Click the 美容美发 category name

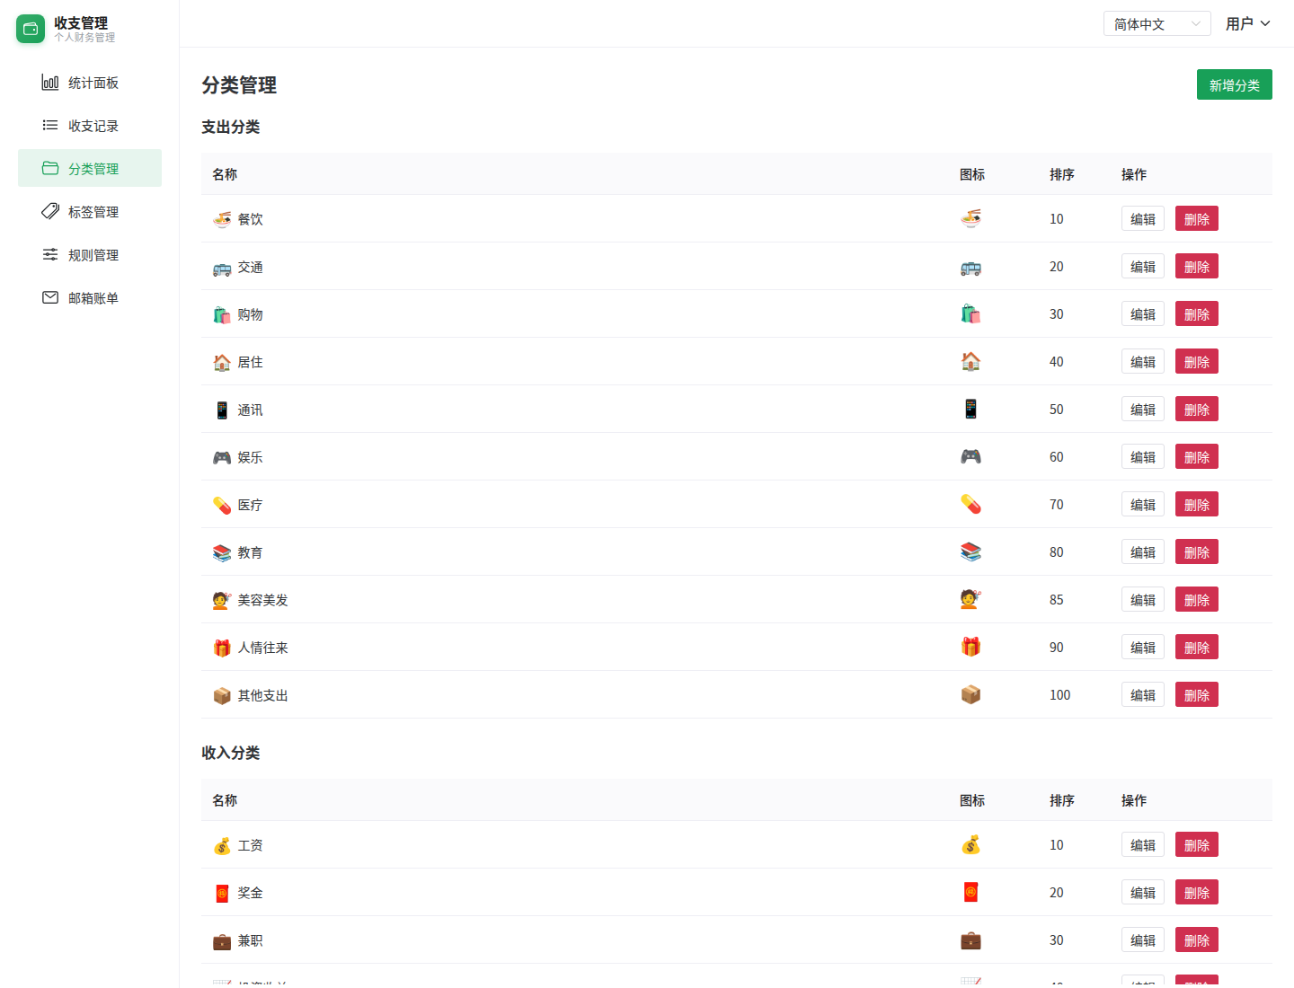[x=262, y=600]
